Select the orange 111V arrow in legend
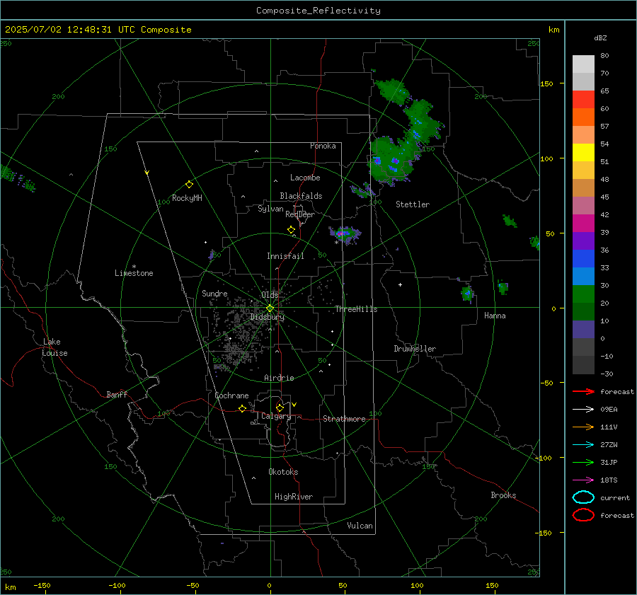Screen dimensions: 637x595 (x=583, y=427)
